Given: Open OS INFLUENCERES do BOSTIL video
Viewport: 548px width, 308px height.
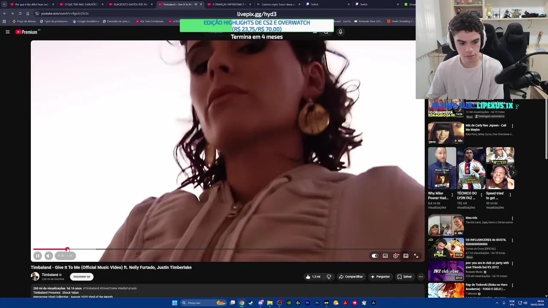Looking at the screenshot, I should [446, 248].
